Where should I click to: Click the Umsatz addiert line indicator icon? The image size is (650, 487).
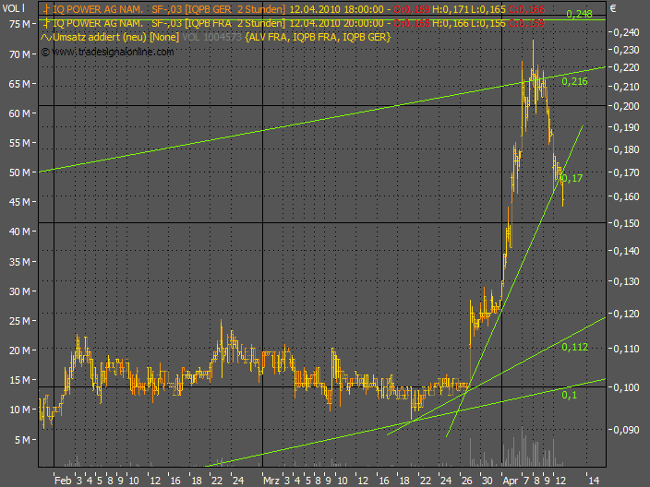[47, 36]
